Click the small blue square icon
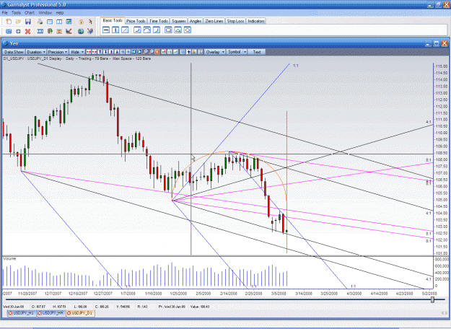The height and width of the screenshot is (329, 451). 19,31
